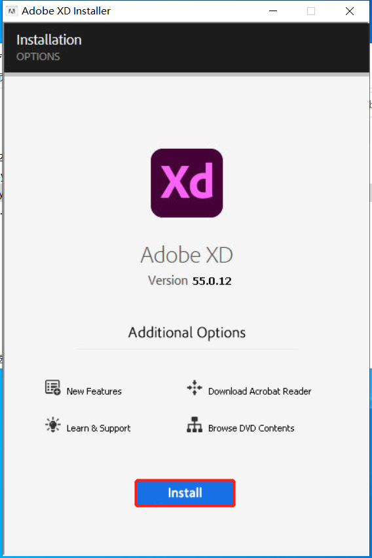Image resolution: width=372 pixels, height=558 pixels.
Task: Open the Download Acrobat Reader link
Action: pyautogui.click(x=260, y=391)
